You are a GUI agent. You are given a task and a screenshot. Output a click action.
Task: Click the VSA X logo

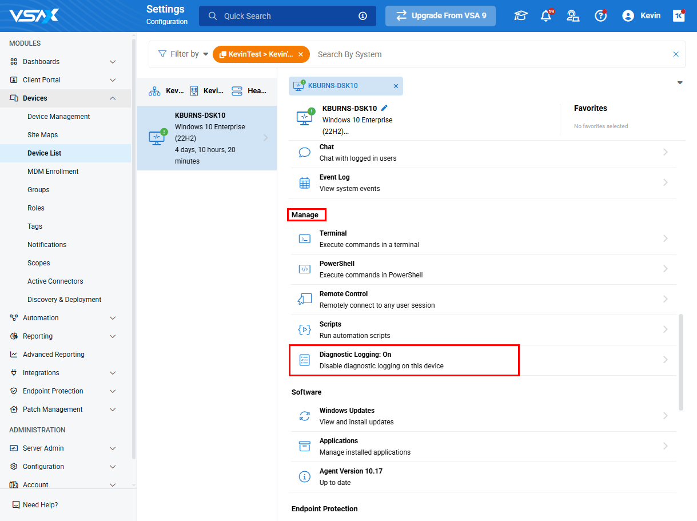tap(34, 15)
